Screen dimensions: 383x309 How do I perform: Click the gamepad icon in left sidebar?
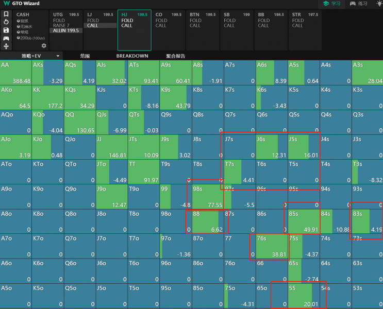(6, 39)
